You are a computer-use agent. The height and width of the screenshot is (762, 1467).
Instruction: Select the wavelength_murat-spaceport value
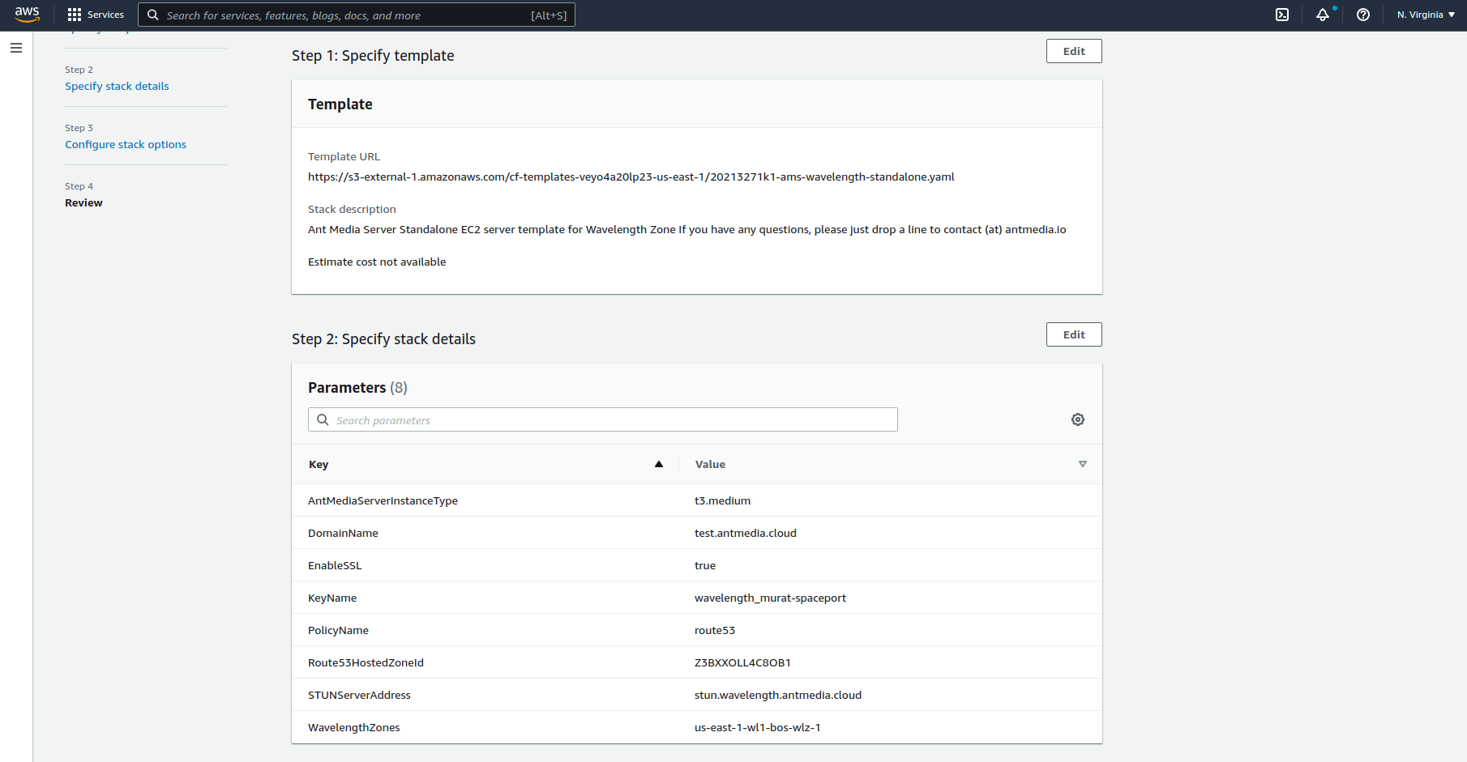tap(770, 598)
